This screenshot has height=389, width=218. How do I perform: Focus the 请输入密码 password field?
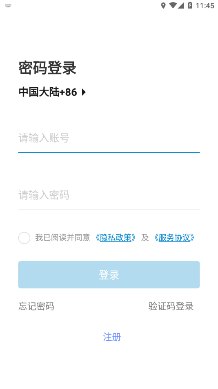(109, 195)
